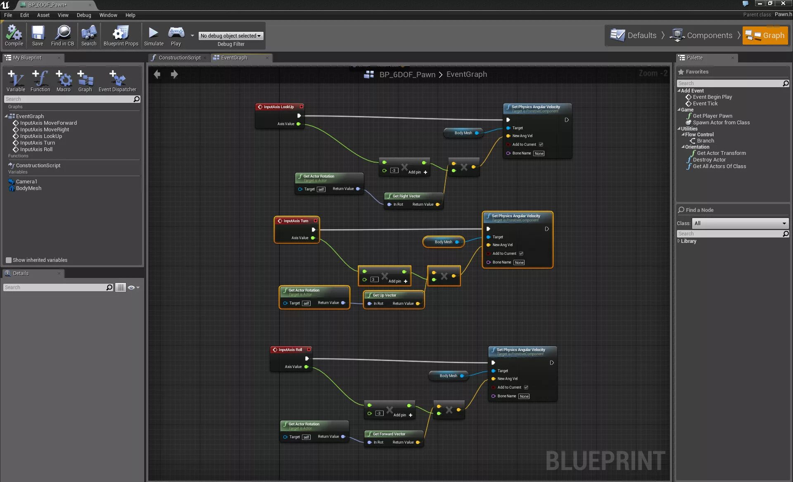
Task: Switch to ConstructionScript tab
Action: coord(178,58)
